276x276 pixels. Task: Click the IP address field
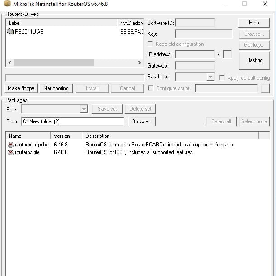tap(195, 54)
